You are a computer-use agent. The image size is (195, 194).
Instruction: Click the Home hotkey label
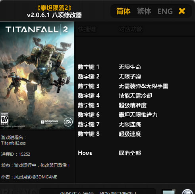(x=85, y=153)
